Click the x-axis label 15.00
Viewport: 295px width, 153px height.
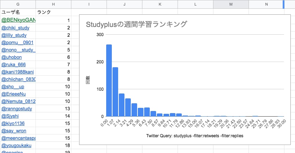[x=192, y=124]
